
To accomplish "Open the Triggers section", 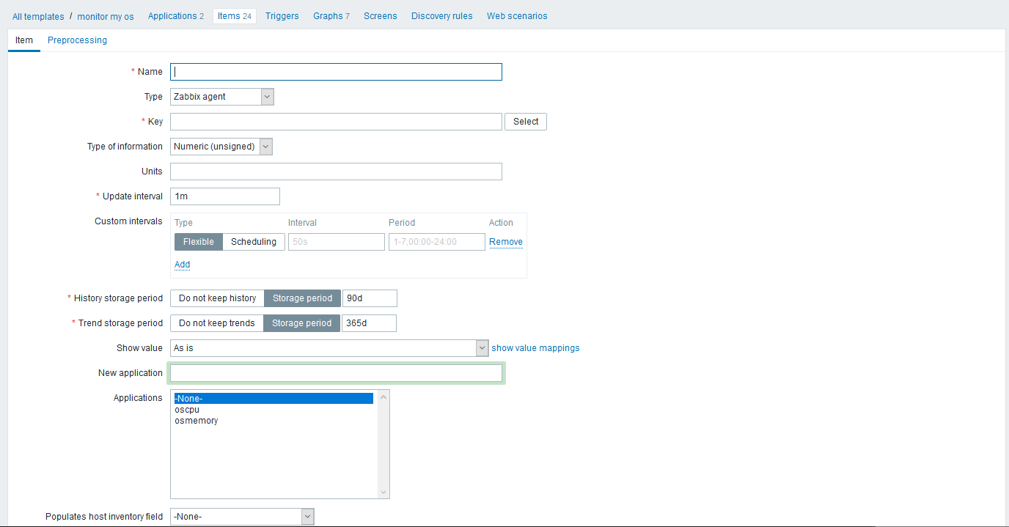I will point(282,15).
